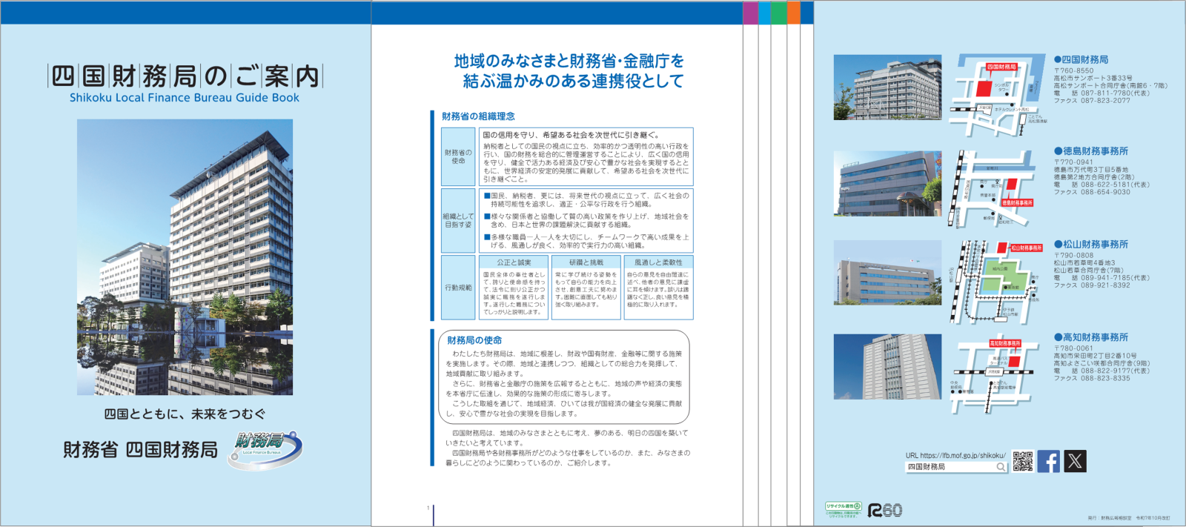Click the 高知財務事務所 building photo
This screenshot has width=1186, height=527.
pyautogui.click(x=887, y=366)
